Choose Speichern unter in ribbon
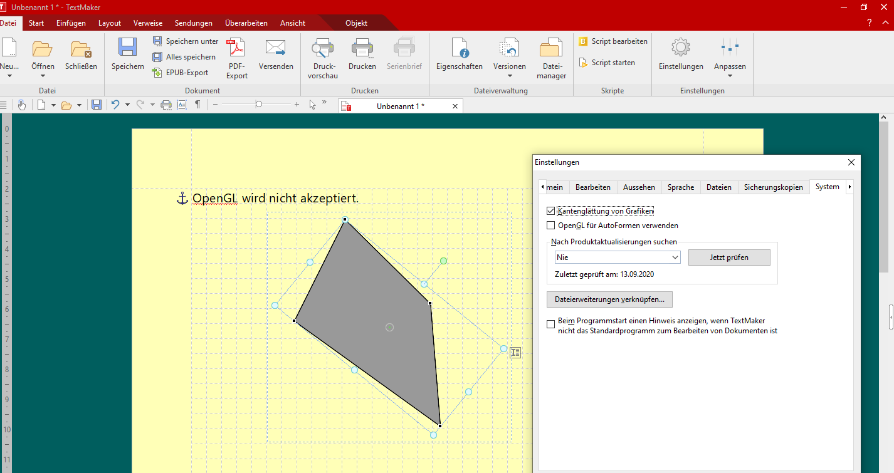 pyautogui.click(x=186, y=41)
